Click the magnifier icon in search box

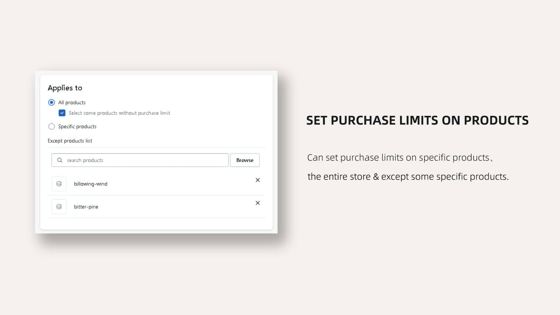point(60,160)
